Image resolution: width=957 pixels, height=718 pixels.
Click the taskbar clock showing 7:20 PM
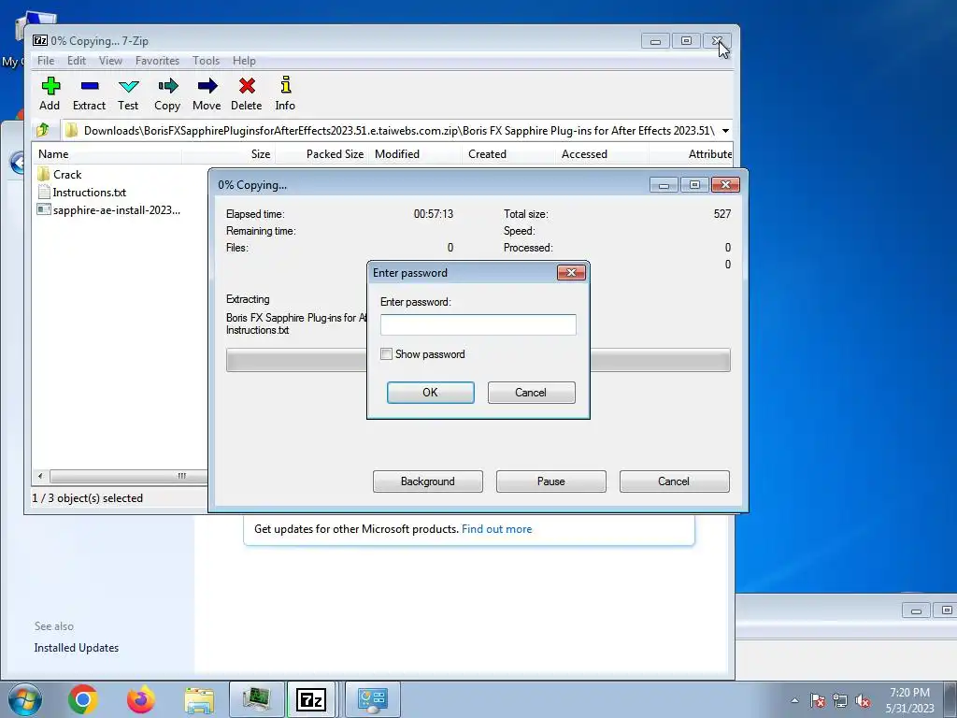pos(909,700)
